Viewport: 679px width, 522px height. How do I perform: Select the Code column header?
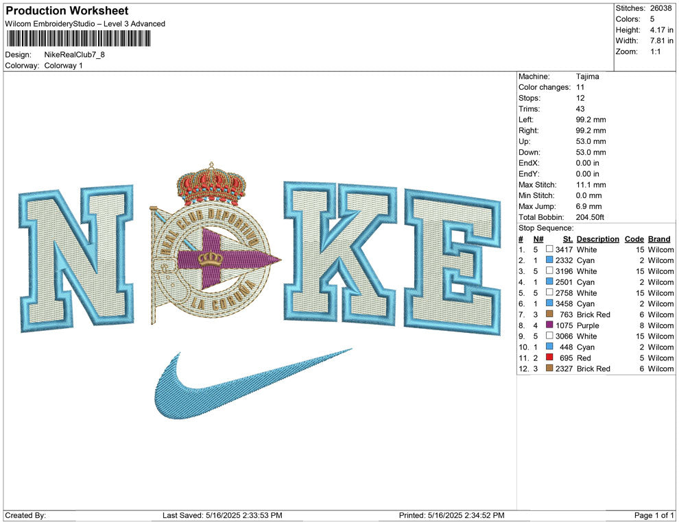(634, 238)
